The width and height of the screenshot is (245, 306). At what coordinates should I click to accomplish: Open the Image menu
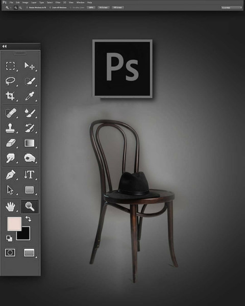coord(25,3)
